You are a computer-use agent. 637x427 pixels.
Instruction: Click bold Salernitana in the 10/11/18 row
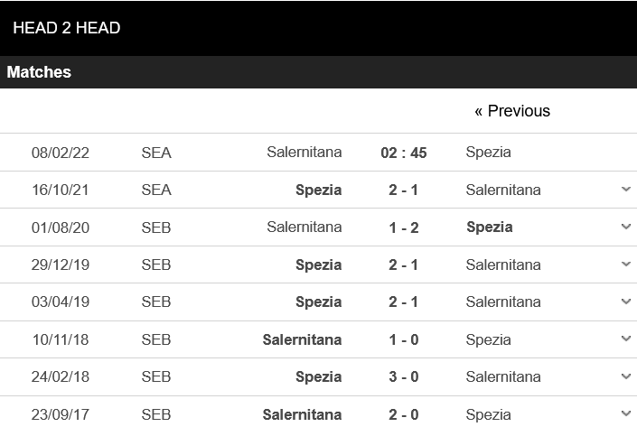302,339
